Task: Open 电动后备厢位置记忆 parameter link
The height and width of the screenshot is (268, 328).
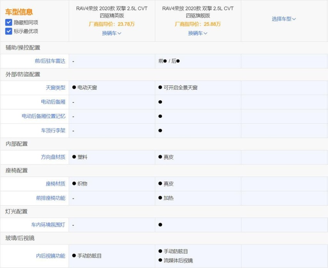Action: tap(44, 116)
